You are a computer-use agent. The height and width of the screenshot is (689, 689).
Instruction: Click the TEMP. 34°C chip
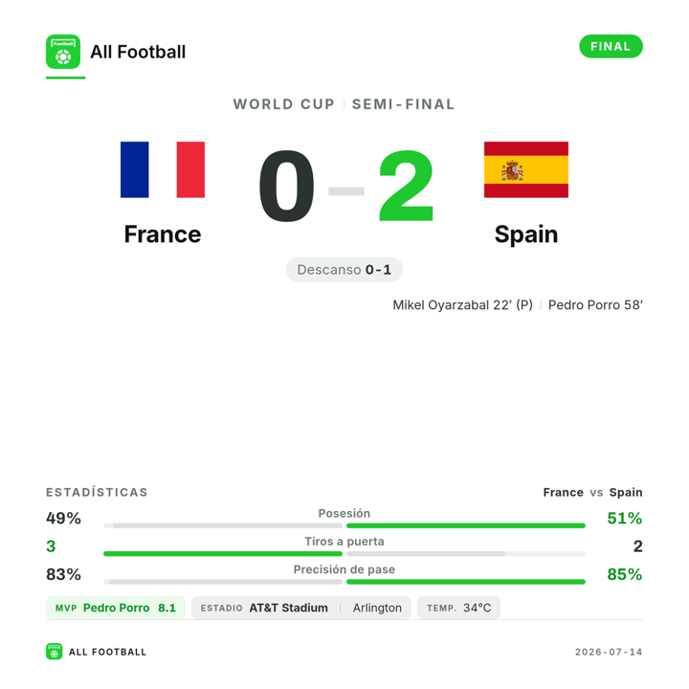[x=458, y=608]
